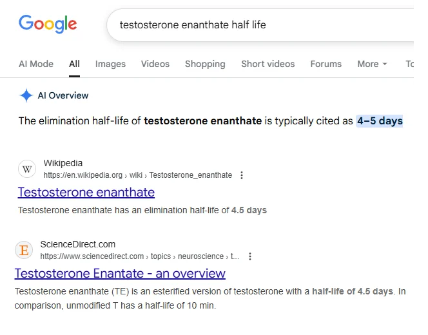Image resolution: width=428 pixels, height=335 pixels.
Task: Switch to Videos tab
Action: point(155,64)
